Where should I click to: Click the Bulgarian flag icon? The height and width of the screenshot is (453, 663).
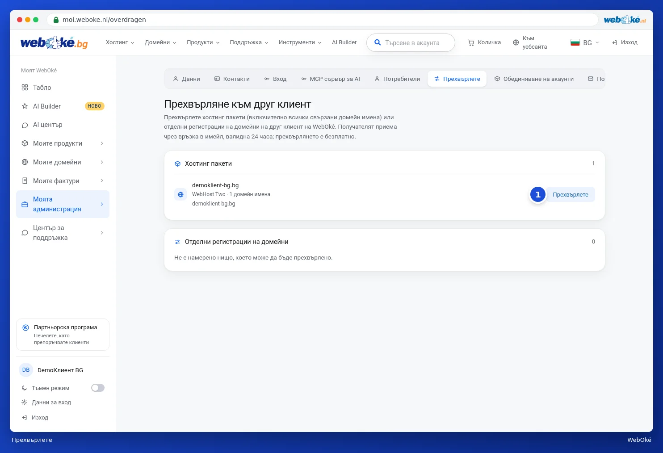click(575, 43)
